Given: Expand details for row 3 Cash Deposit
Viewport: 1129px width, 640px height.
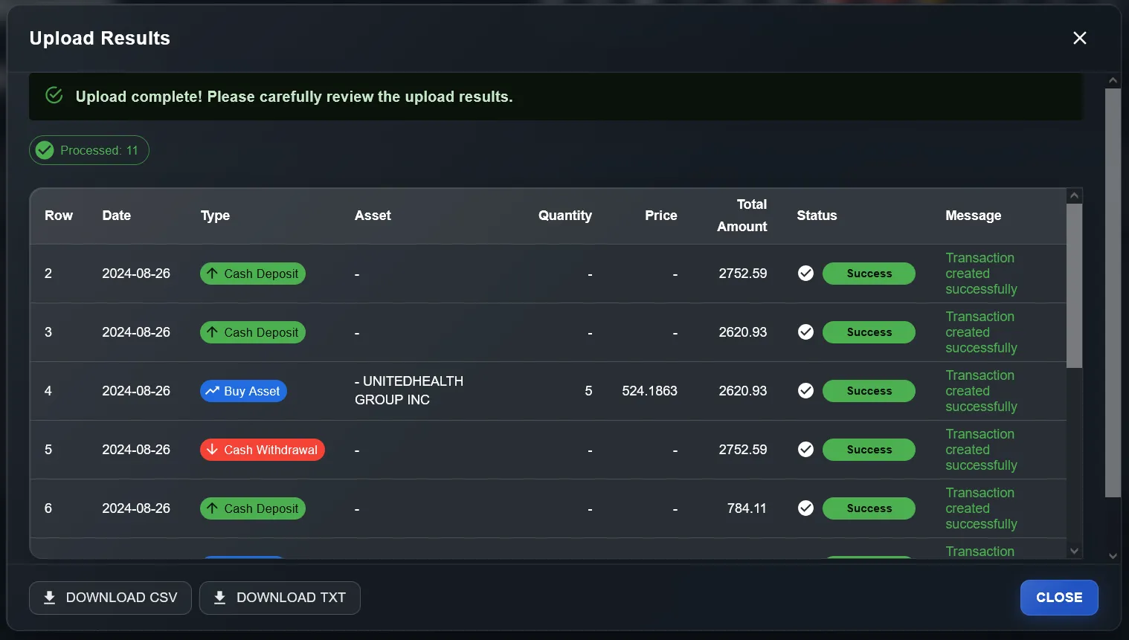Looking at the screenshot, I should point(252,332).
